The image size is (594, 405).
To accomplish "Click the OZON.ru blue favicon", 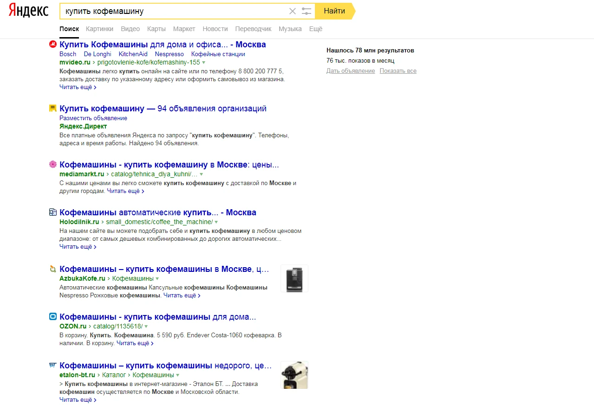I will click(x=52, y=317).
